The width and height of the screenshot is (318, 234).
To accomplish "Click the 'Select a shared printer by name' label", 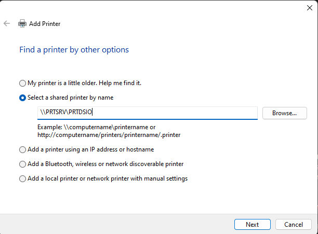I will (70, 98).
